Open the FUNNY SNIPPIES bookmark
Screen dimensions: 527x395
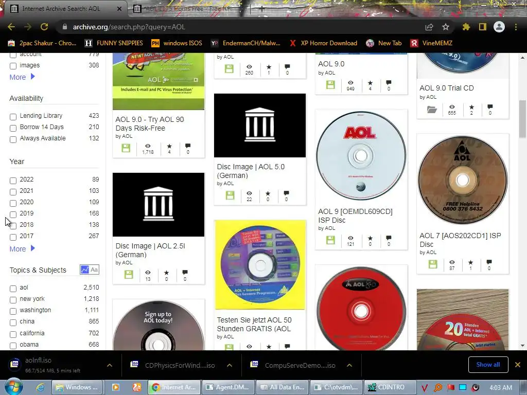tap(114, 43)
